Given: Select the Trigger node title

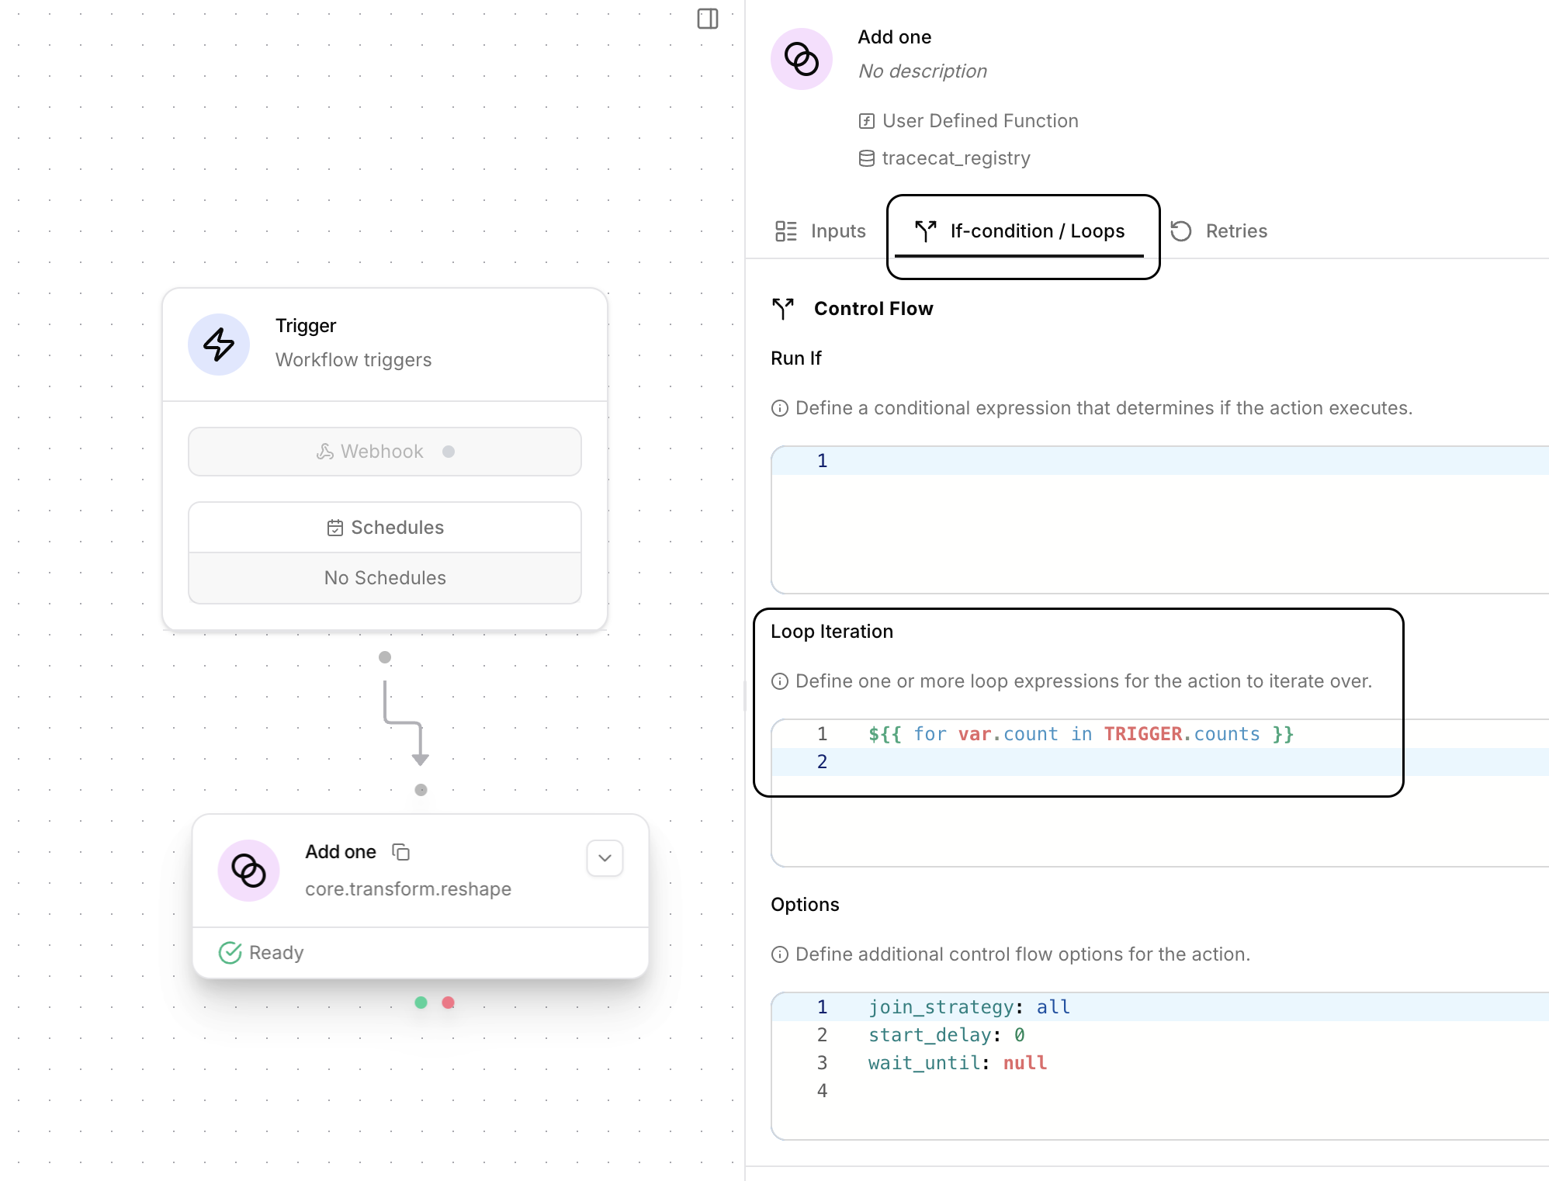Looking at the screenshot, I should [306, 326].
